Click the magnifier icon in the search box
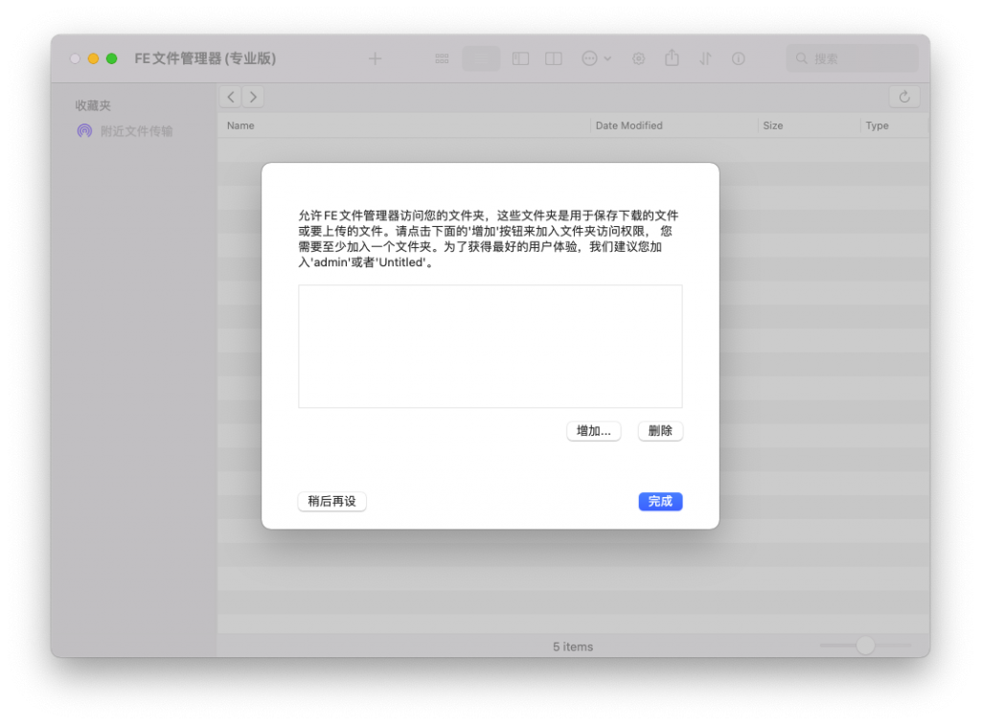This screenshot has height=725, width=981. point(802,58)
